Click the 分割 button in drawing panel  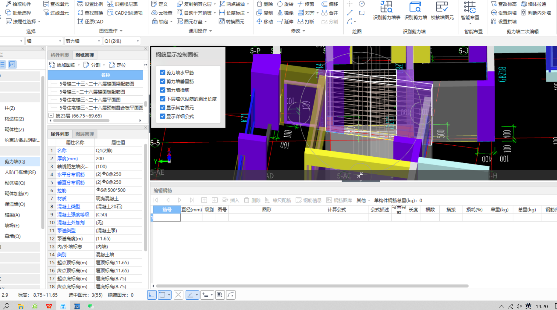94,65
